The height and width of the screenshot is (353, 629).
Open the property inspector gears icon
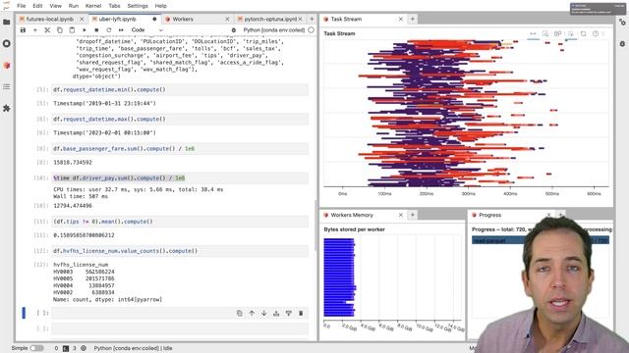[x=622, y=23]
